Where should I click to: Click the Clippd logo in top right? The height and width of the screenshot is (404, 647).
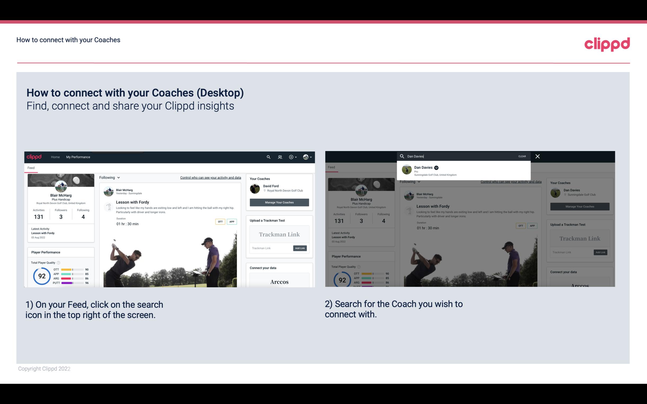click(x=608, y=43)
